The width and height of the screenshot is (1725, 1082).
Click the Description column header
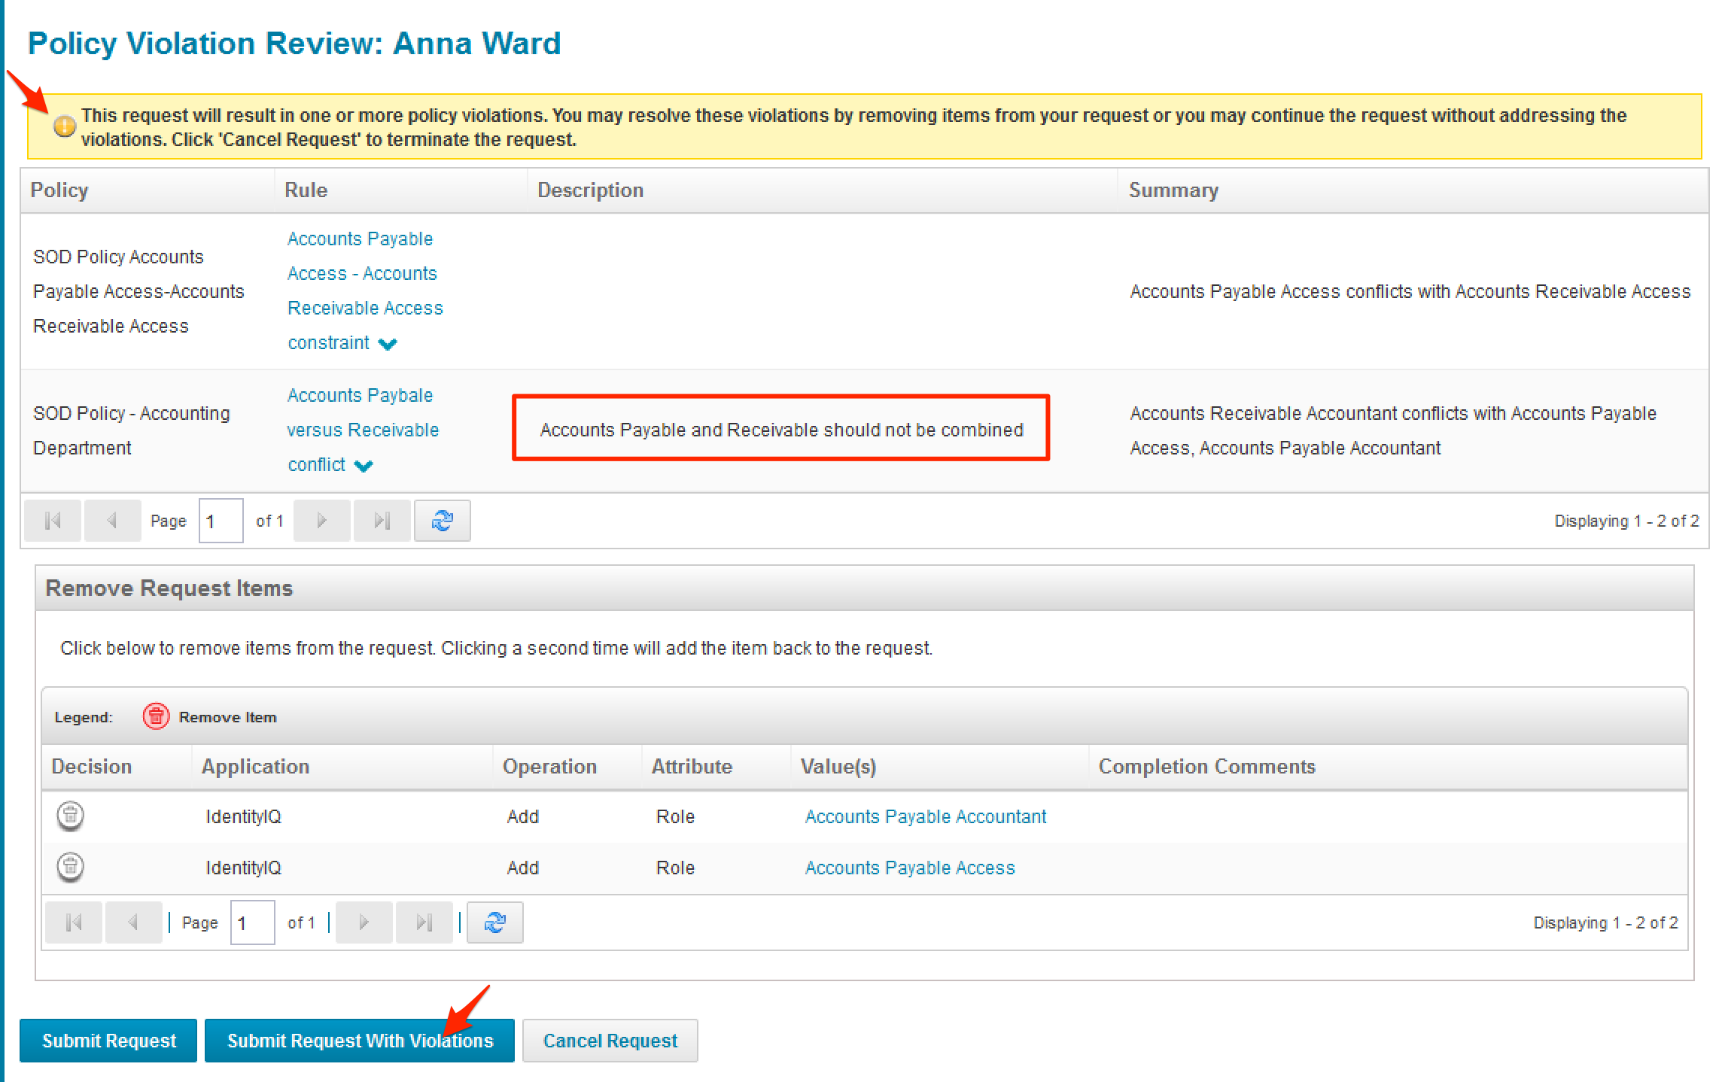pyautogui.click(x=823, y=190)
